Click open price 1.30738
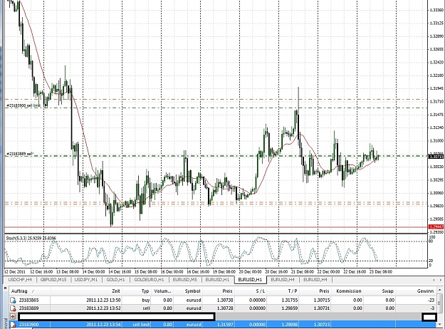Image resolution: width=445 pixels, height=329 pixels. (x=225, y=300)
